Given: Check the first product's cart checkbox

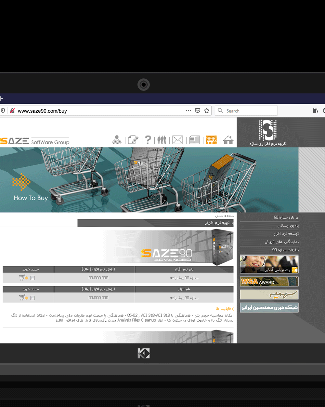Looking at the screenshot, I should [32, 278].
